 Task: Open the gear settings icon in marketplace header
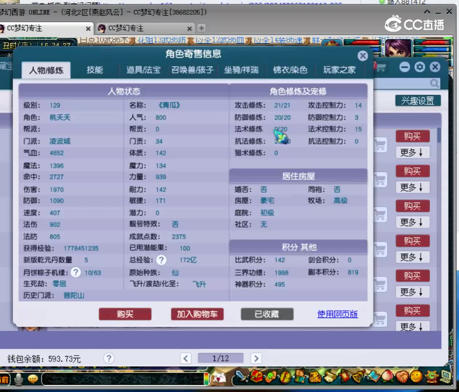pyautogui.click(x=420, y=67)
